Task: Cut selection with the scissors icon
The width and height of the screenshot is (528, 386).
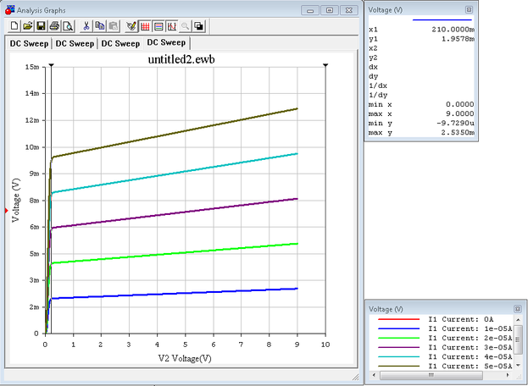Action: tap(86, 26)
